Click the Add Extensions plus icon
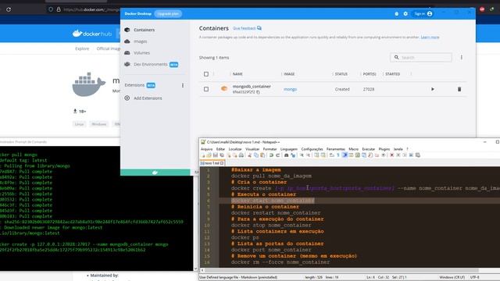 127,98
